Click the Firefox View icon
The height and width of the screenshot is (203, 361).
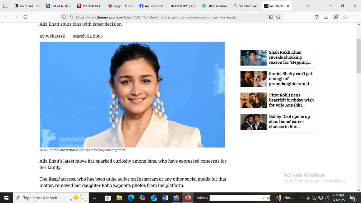[x=5, y=6]
